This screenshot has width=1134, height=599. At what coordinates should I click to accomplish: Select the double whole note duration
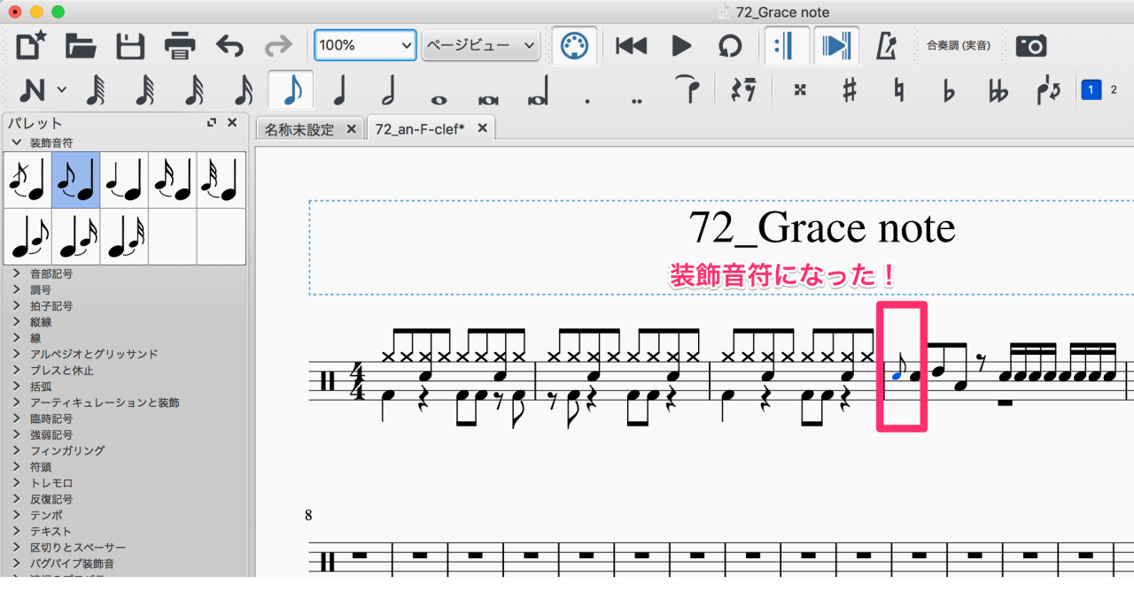click(488, 98)
